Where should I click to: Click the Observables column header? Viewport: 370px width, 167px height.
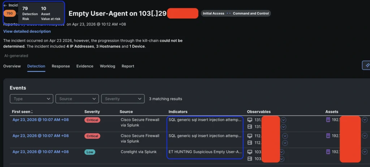(x=259, y=112)
